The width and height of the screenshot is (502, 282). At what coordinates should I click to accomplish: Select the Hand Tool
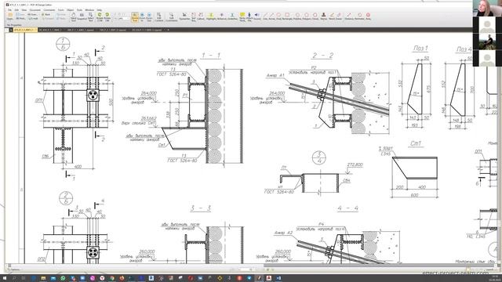73,16
